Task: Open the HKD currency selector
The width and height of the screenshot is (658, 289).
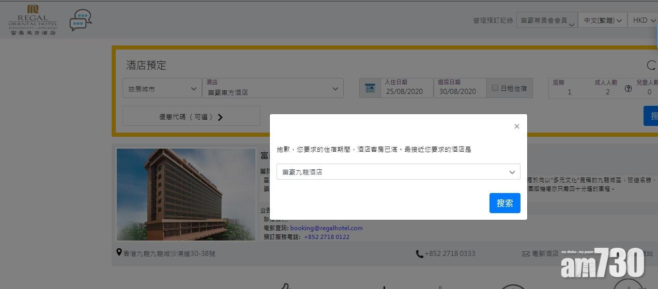Action: [642, 21]
